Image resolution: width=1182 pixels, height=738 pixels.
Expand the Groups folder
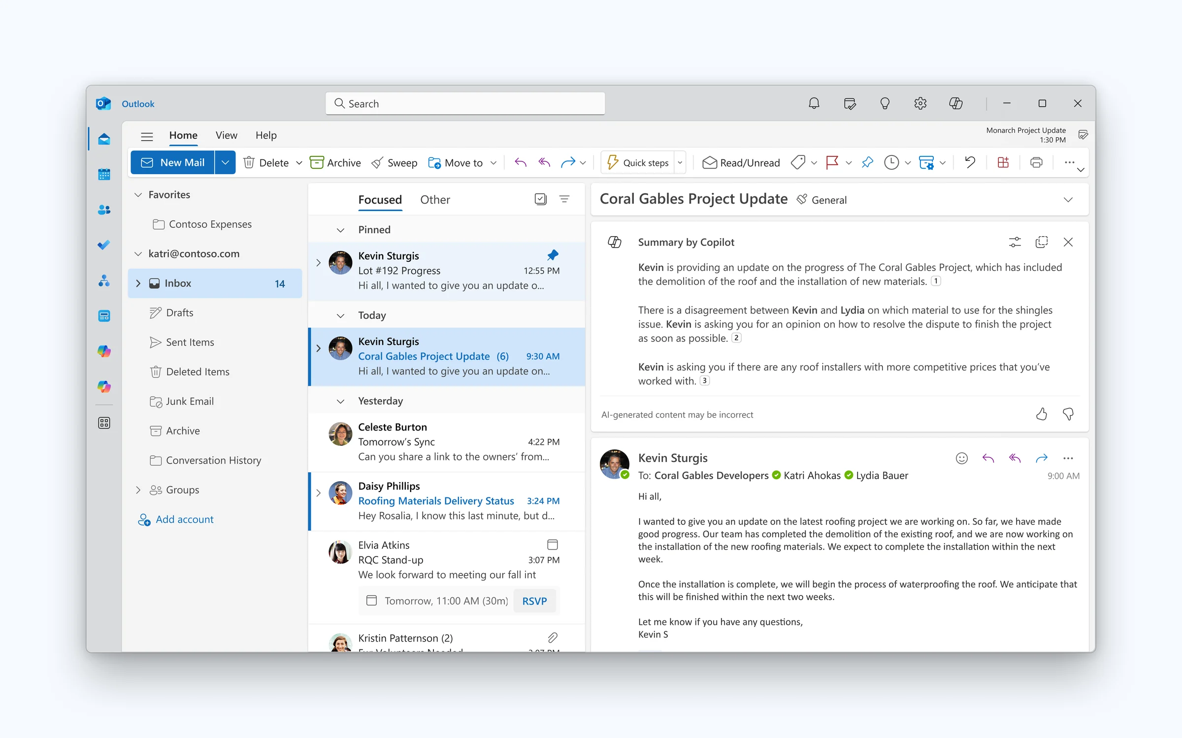point(138,490)
